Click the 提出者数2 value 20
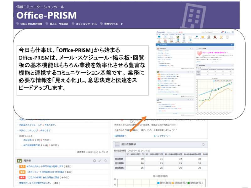 (x=135, y=163)
